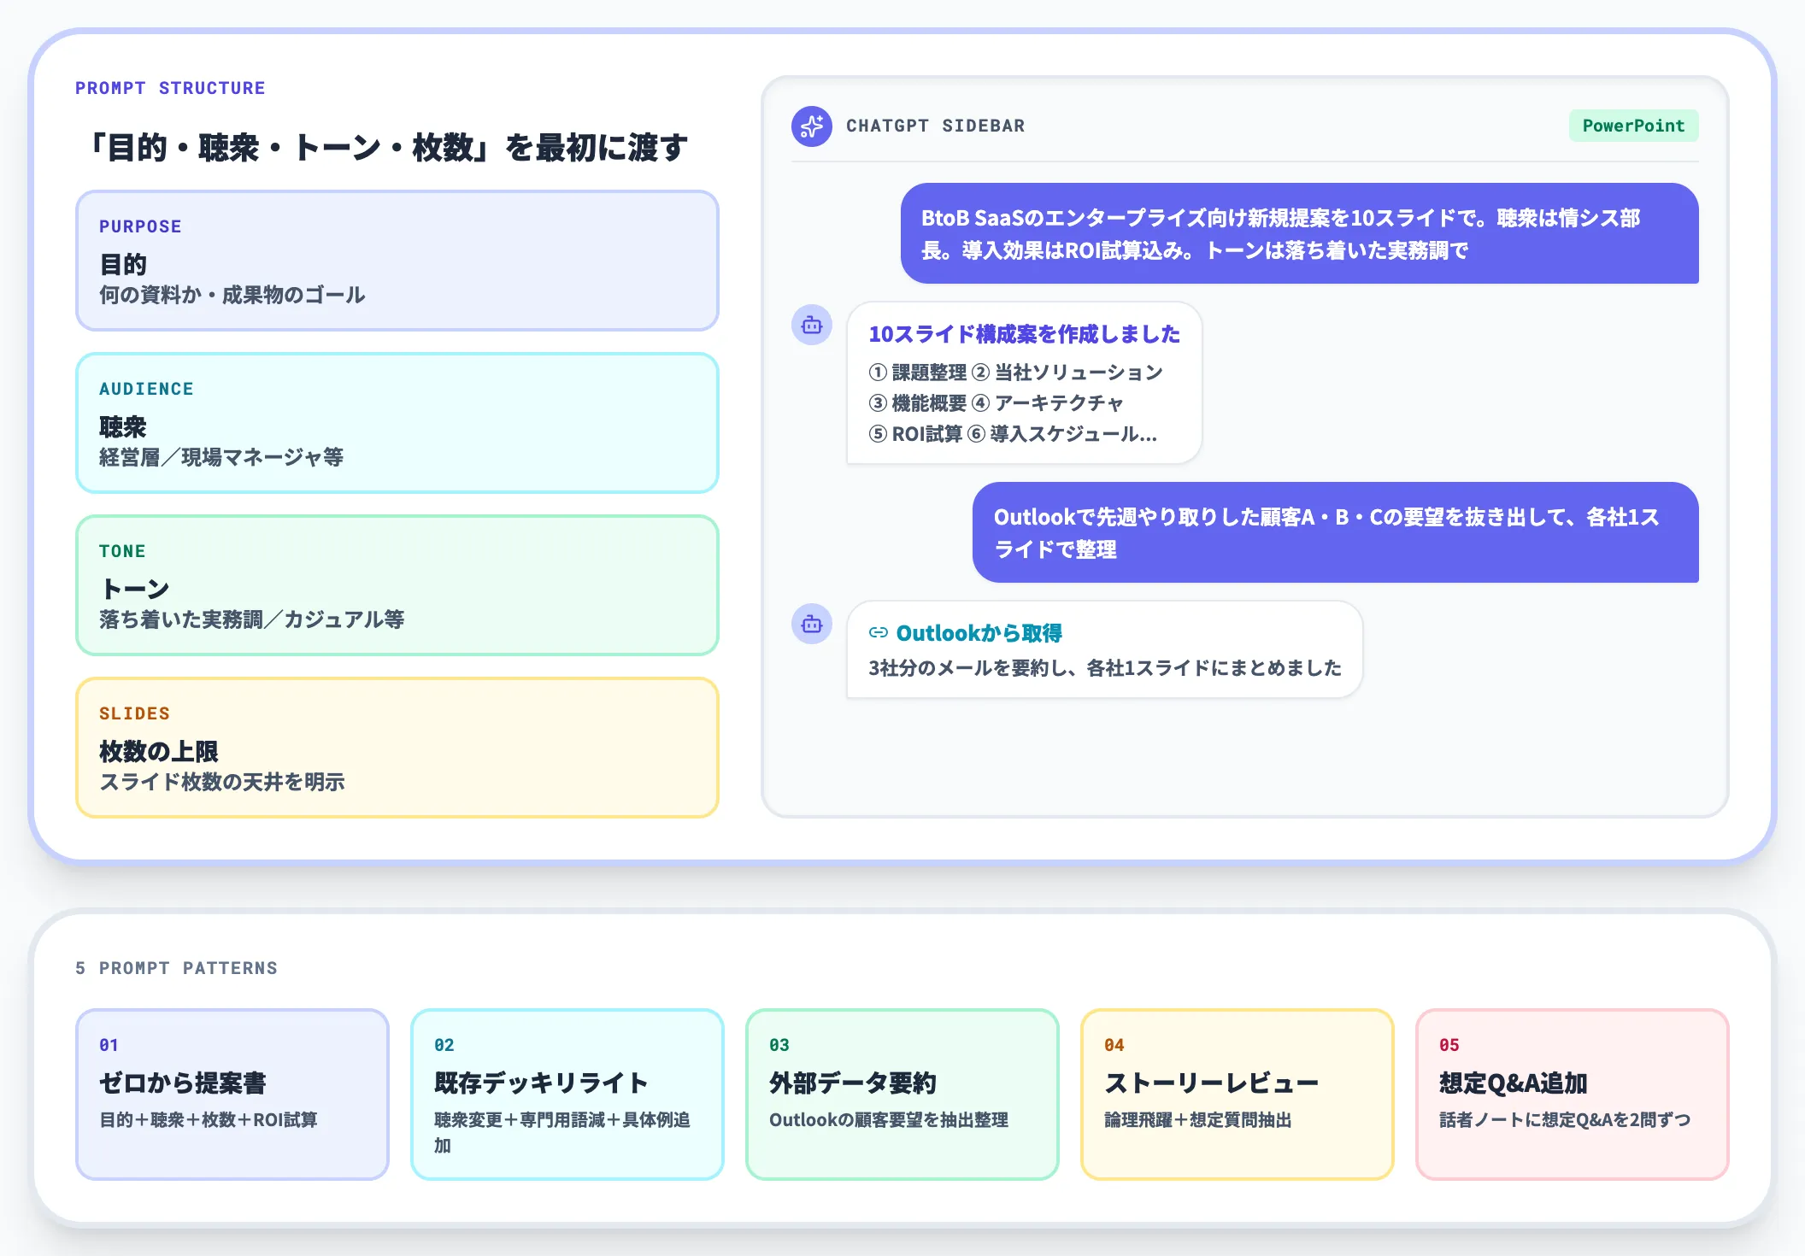Click the text 落ち着いた実務調／カジュアル等
Screen dimensions: 1805x1256
252,620
